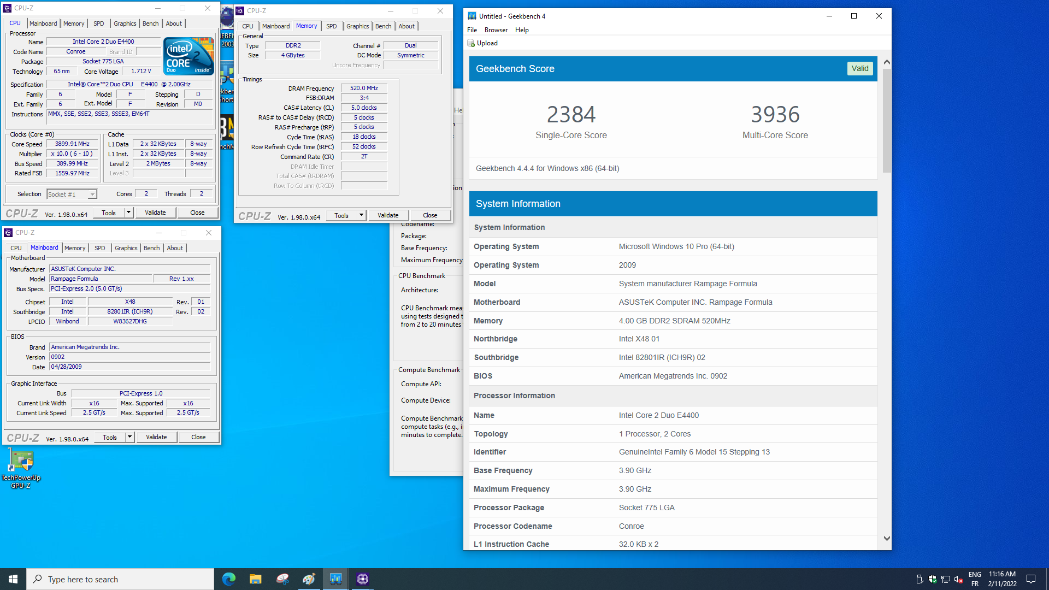Click the Max. Supported link width x16 field
The image size is (1049, 590).
point(188,403)
